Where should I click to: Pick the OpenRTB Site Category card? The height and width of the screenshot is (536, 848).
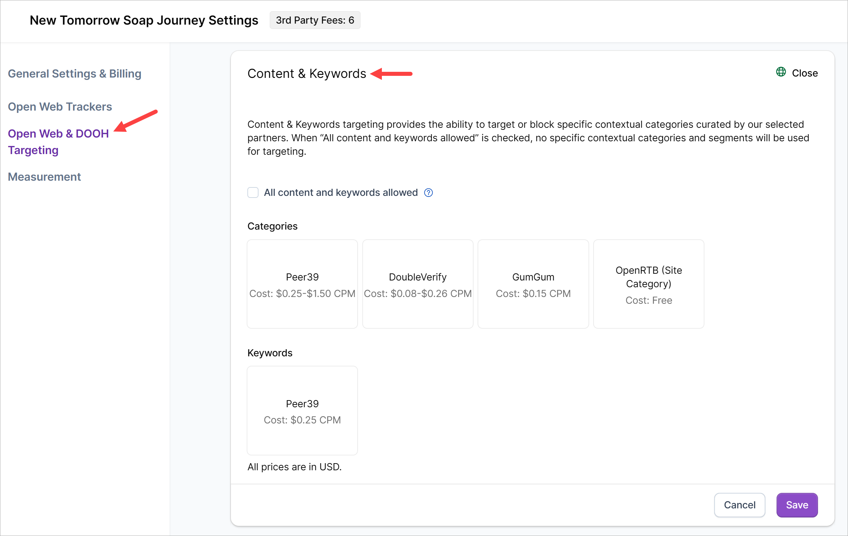point(649,284)
